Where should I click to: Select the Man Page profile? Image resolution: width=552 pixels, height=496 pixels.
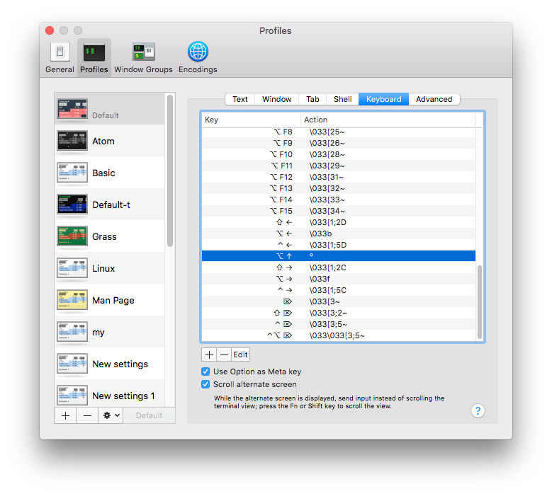coord(110,300)
